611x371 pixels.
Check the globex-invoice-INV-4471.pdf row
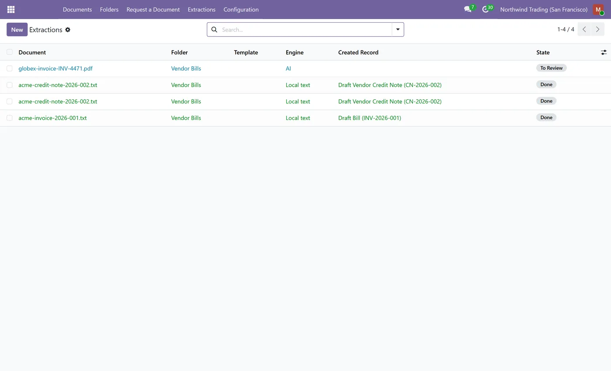pyautogui.click(x=10, y=68)
